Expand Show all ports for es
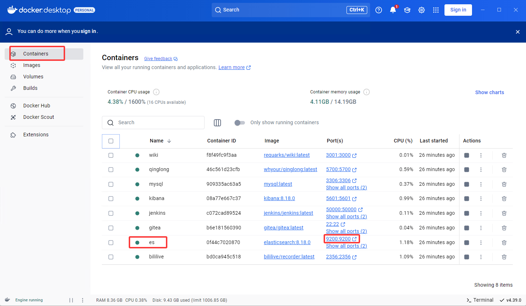This screenshot has width=526, height=306. point(346,246)
